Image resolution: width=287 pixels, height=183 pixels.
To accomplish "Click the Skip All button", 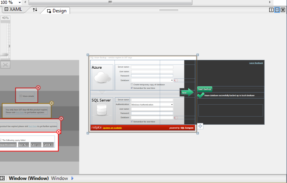I will [x=23, y=145].
